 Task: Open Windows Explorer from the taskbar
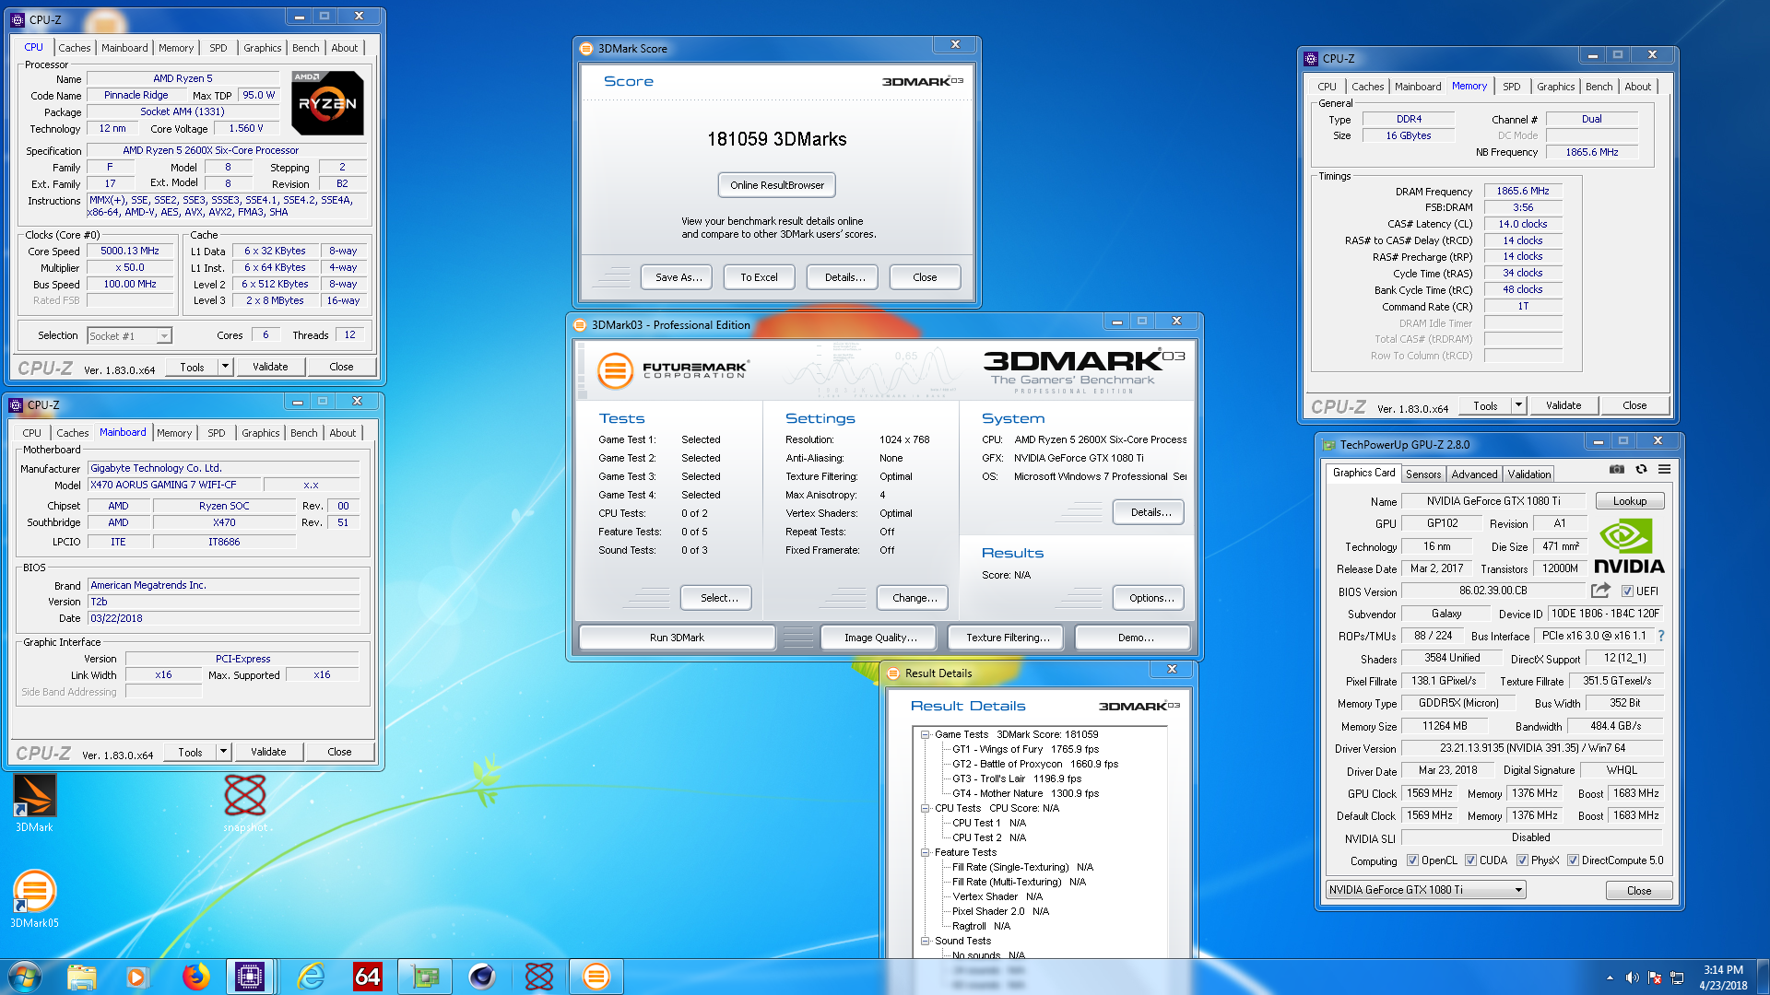point(81,977)
